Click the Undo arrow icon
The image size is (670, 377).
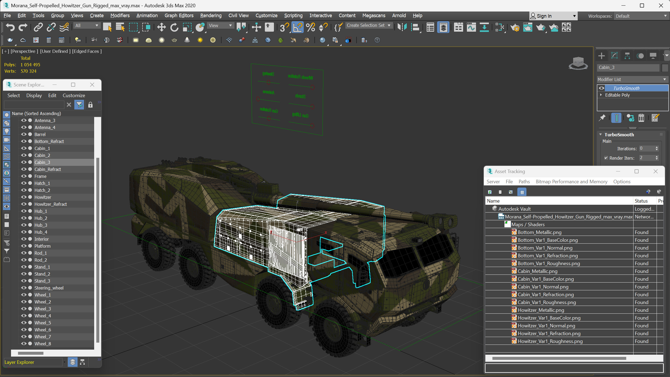(x=10, y=27)
